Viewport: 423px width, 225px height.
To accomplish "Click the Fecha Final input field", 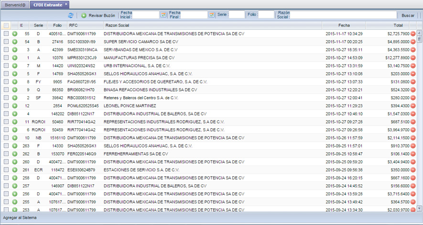I will point(194,15).
